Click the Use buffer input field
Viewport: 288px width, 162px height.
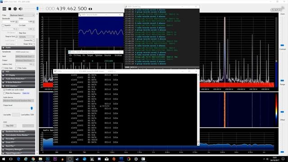[x=16, y=115]
